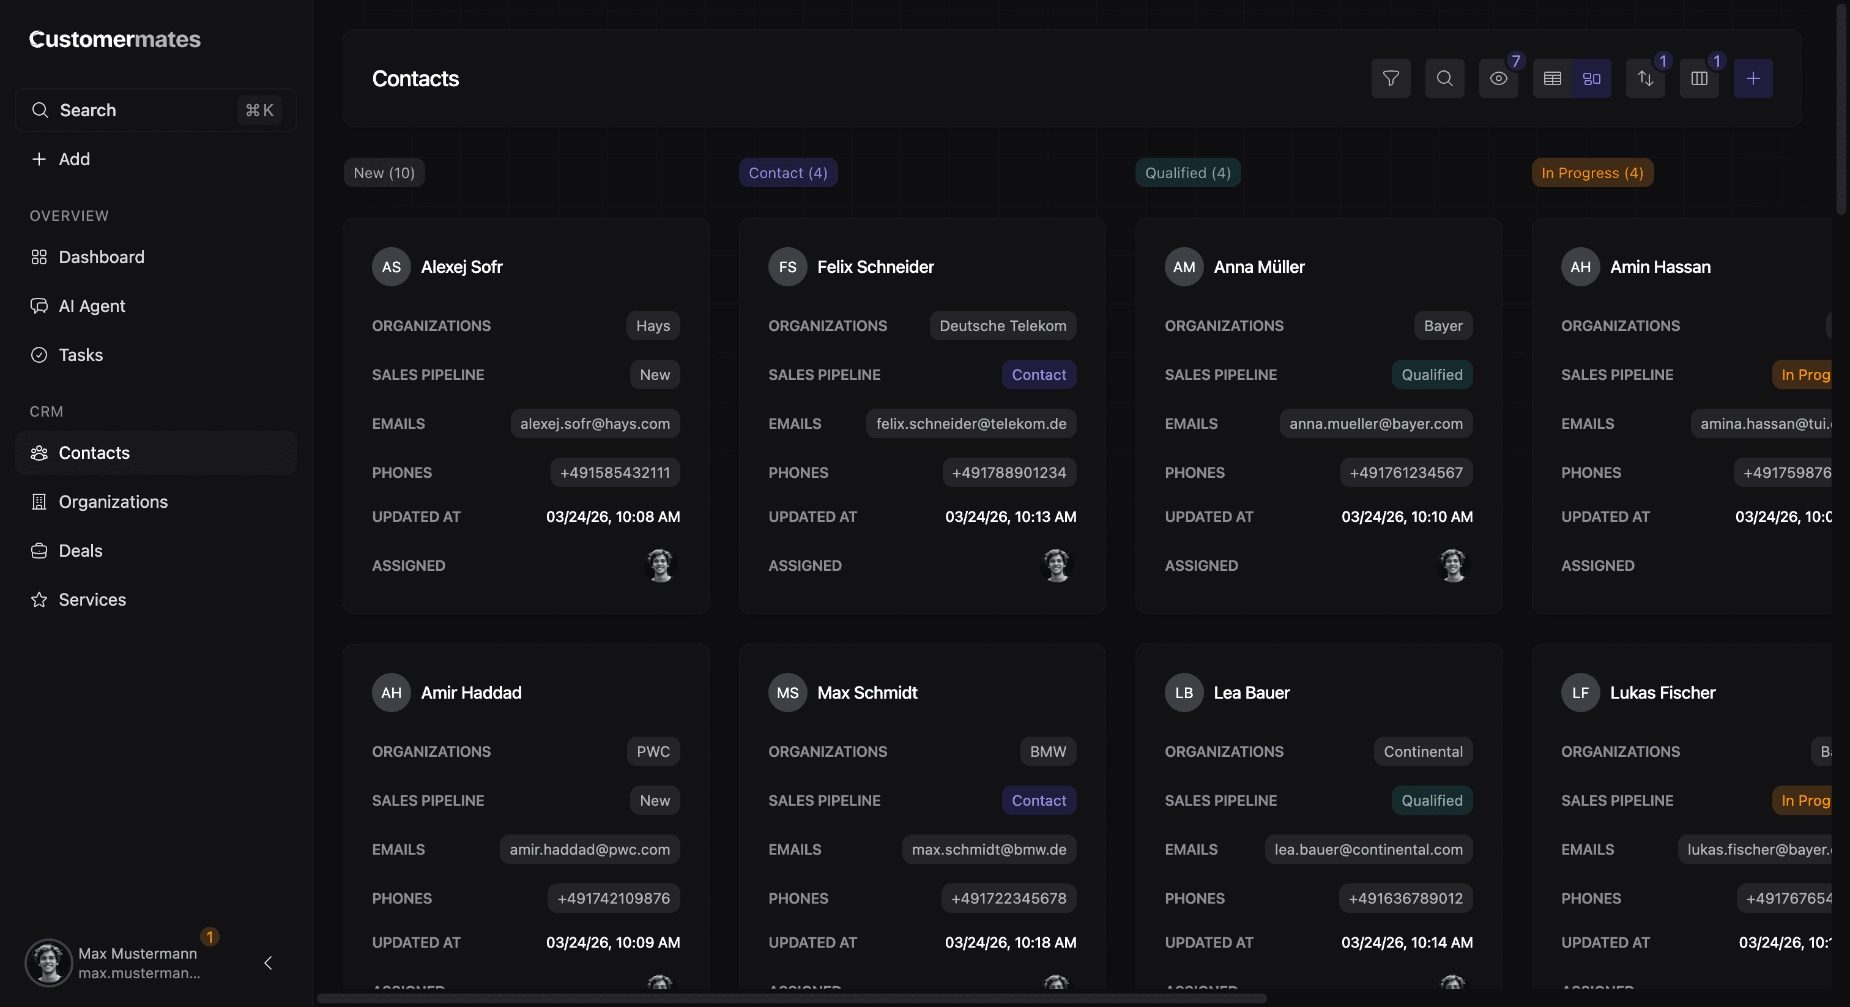
Task: Open the sort arrows menu
Action: point(1644,78)
